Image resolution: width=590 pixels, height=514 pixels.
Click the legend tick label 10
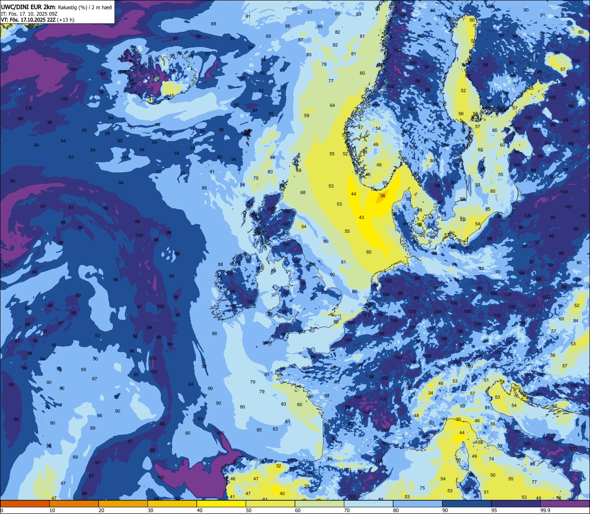(52, 510)
